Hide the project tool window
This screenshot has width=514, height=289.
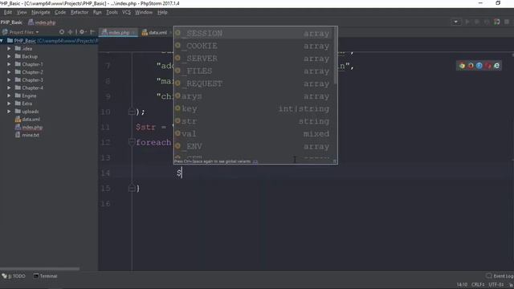[92, 32]
